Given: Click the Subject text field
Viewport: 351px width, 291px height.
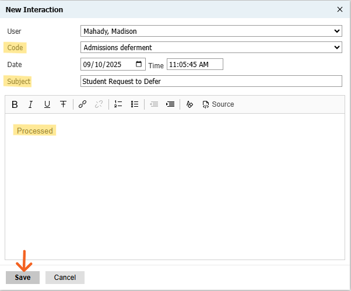Looking at the screenshot, I should pyautogui.click(x=210, y=81).
